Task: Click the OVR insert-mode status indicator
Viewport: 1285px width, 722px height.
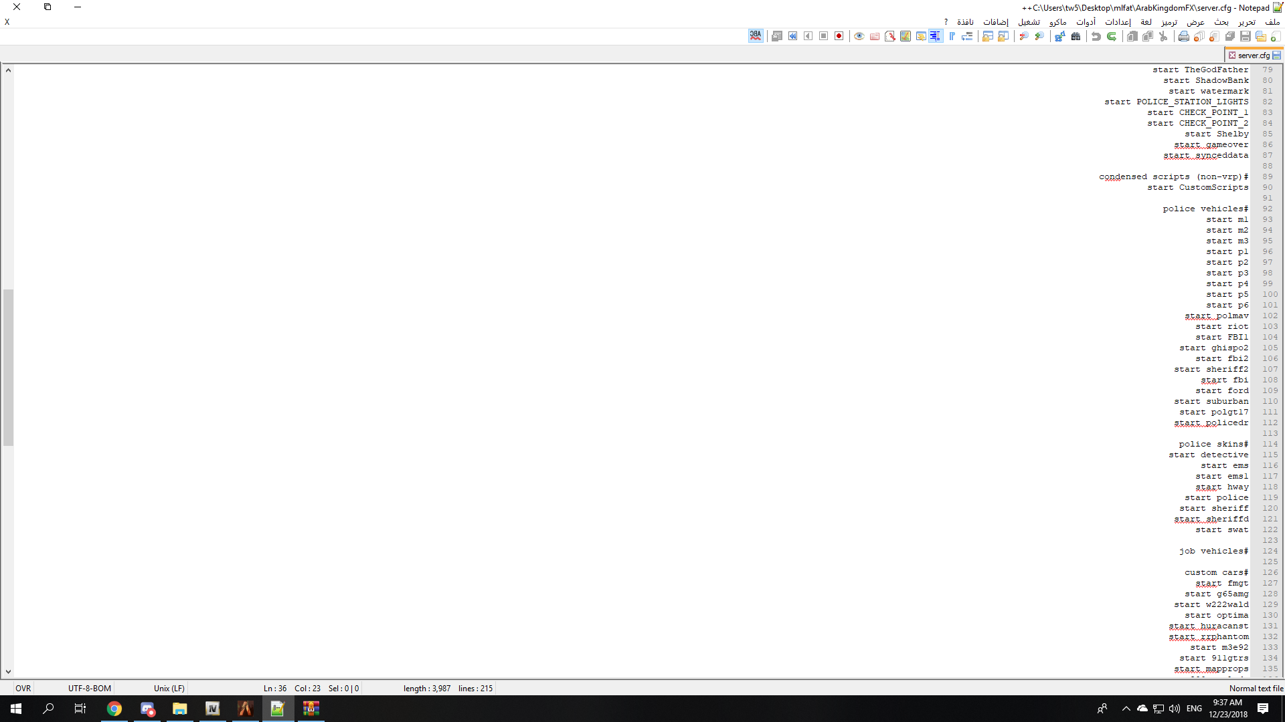Action: tap(23, 688)
